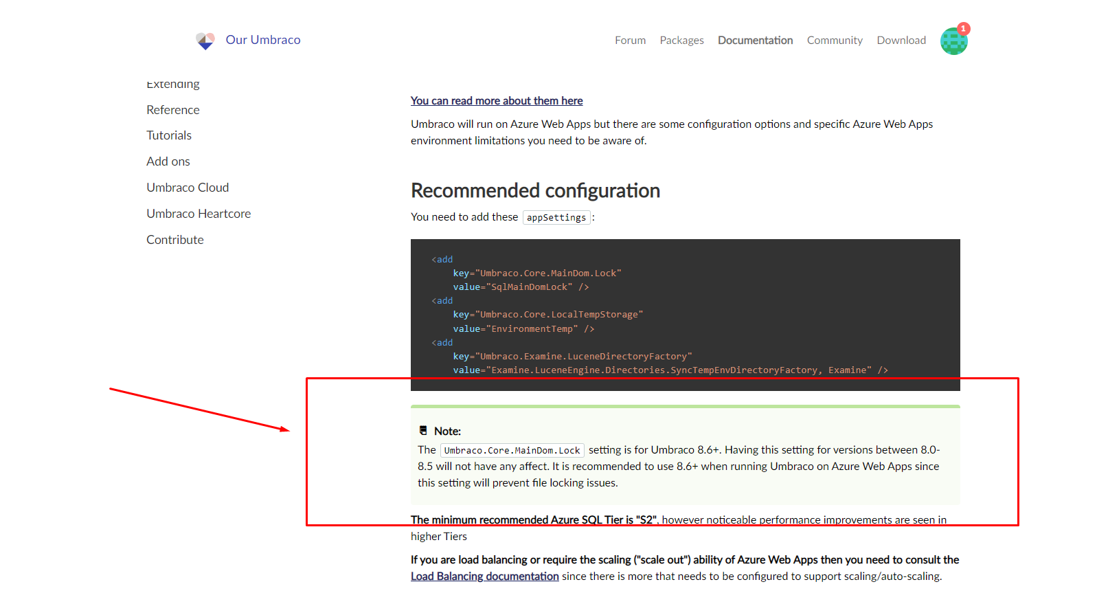1097x604 pixels.
Task: Click the SqlMainDomLock value line in code
Action: 521,287
